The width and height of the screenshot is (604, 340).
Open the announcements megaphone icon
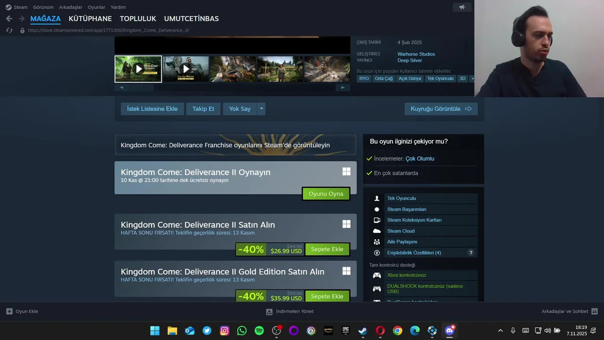(462, 7)
